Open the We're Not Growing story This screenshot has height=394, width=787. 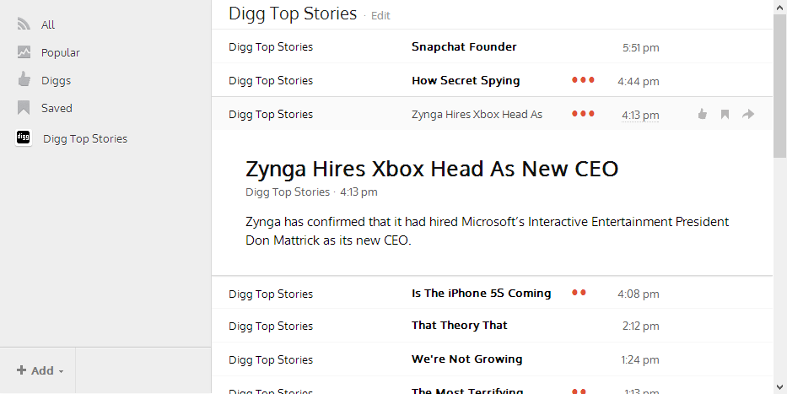pyautogui.click(x=466, y=359)
